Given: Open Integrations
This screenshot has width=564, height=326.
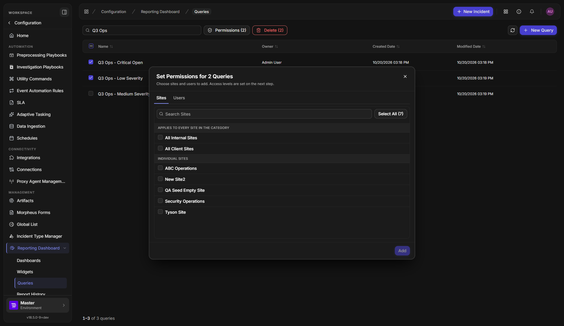Looking at the screenshot, I should [38, 158].
